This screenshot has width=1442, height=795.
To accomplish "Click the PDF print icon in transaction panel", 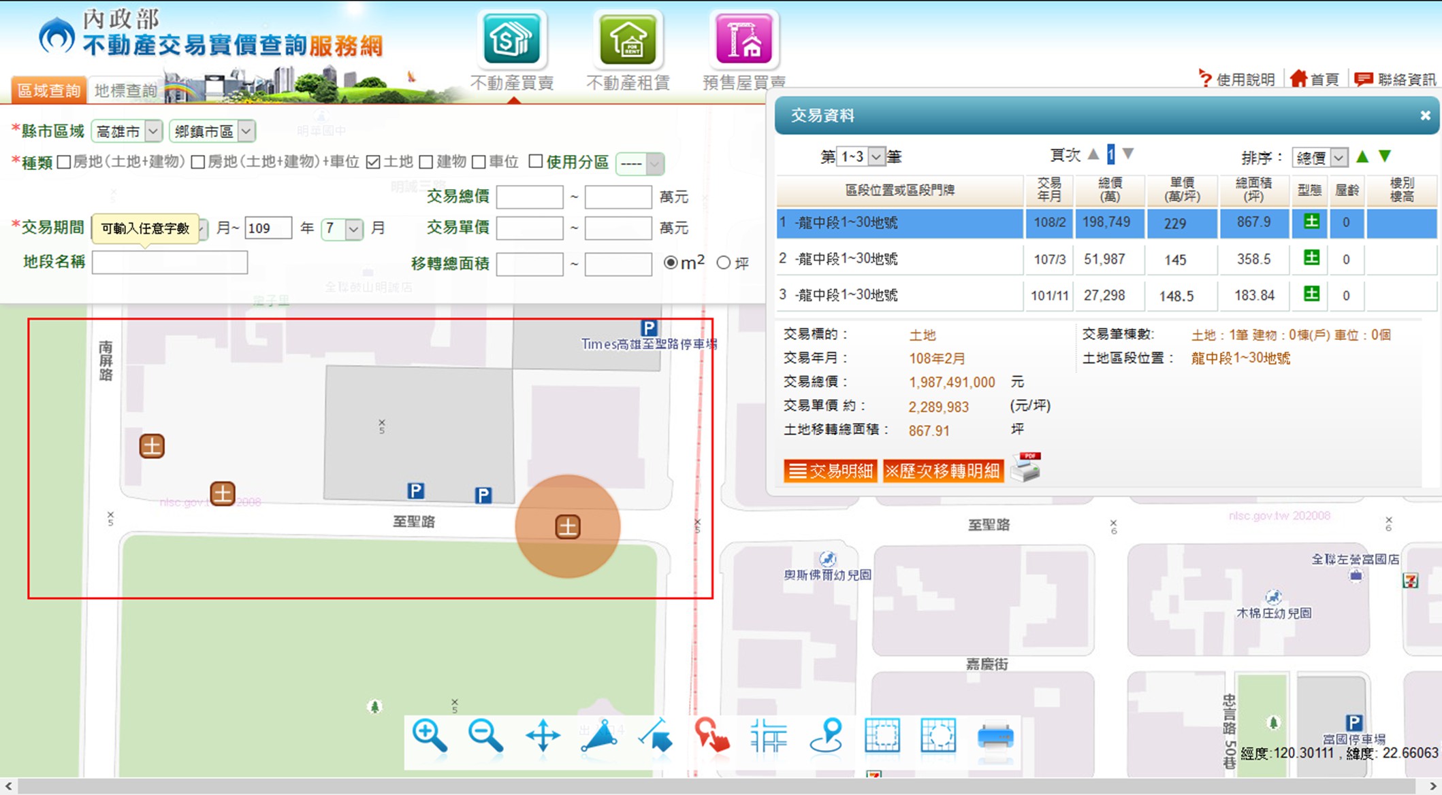I will click(x=1025, y=468).
